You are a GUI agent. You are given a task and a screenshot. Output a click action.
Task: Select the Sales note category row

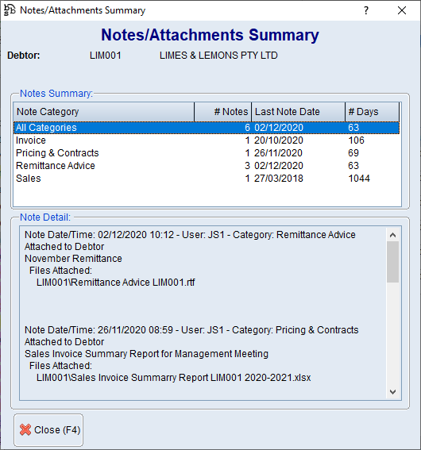tap(207, 179)
